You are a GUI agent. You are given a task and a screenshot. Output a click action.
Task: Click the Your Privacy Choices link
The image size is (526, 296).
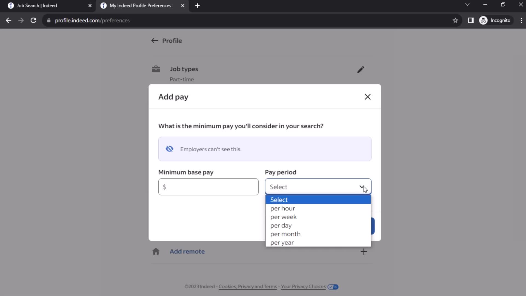click(x=304, y=287)
